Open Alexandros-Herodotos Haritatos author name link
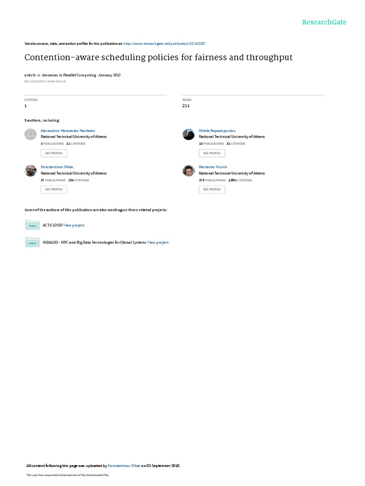The height and width of the screenshot is (486, 365). point(67,131)
